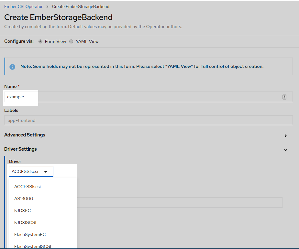The image size is (299, 249).
Task: Collapse the Driver Settings section
Action: (x=285, y=150)
